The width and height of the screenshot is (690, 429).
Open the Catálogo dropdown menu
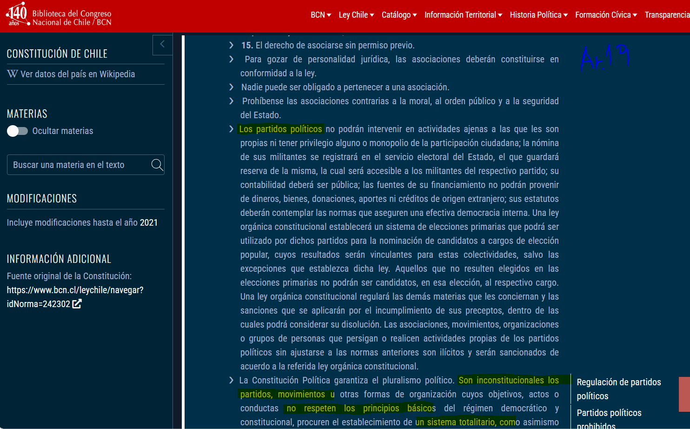click(399, 15)
